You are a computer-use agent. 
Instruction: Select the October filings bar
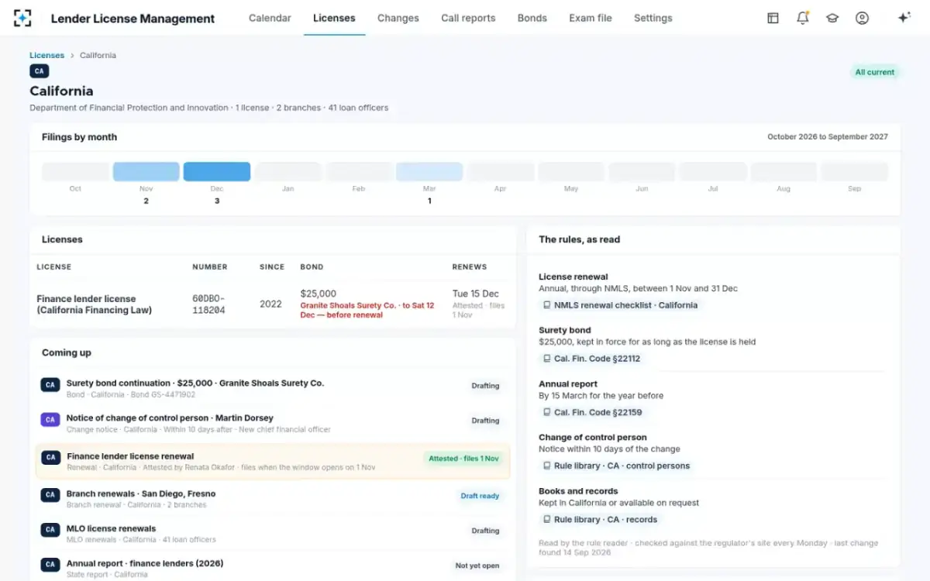(x=75, y=171)
